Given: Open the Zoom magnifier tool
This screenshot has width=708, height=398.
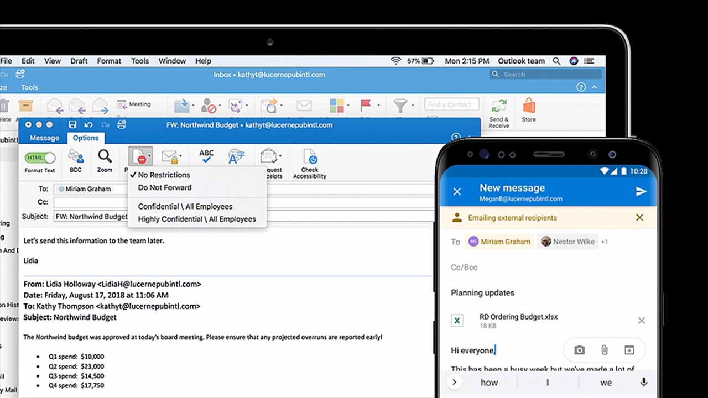Looking at the screenshot, I should click(105, 161).
